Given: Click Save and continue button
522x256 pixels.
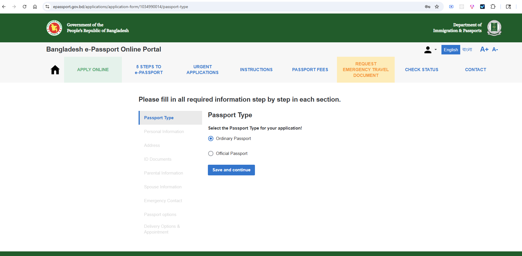Looking at the screenshot, I should [231, 170].
